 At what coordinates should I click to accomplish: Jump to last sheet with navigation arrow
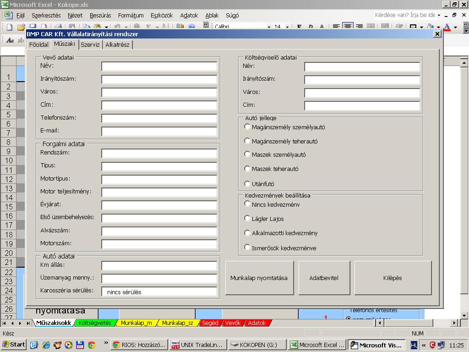click(x=28, y=323)
